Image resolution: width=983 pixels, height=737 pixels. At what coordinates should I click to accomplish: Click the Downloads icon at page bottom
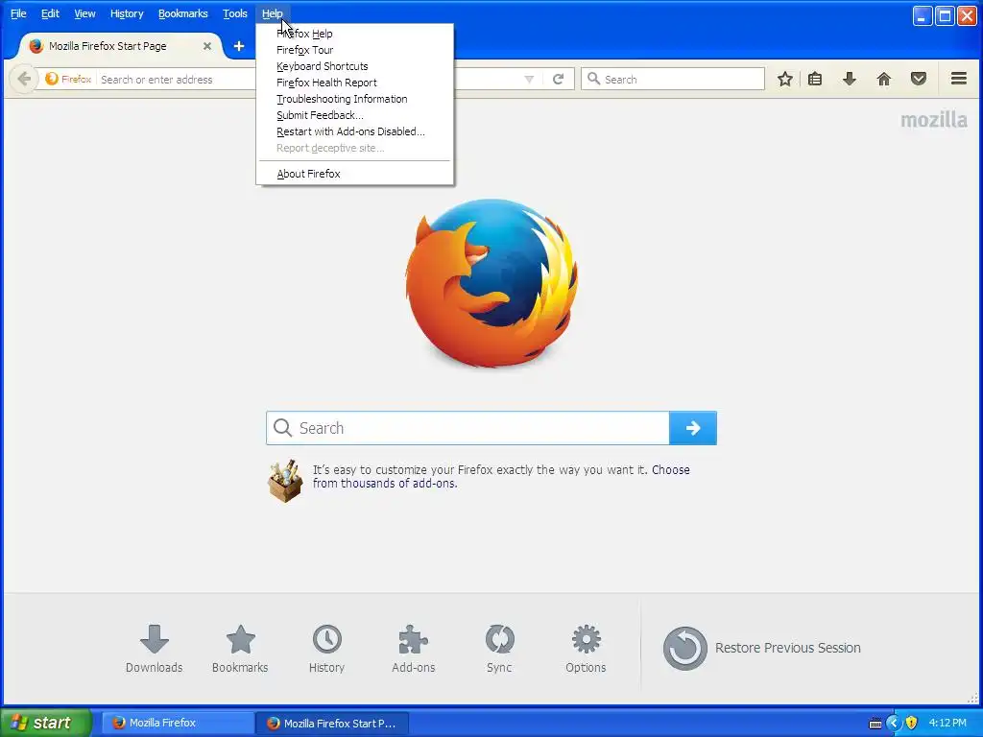155,639
